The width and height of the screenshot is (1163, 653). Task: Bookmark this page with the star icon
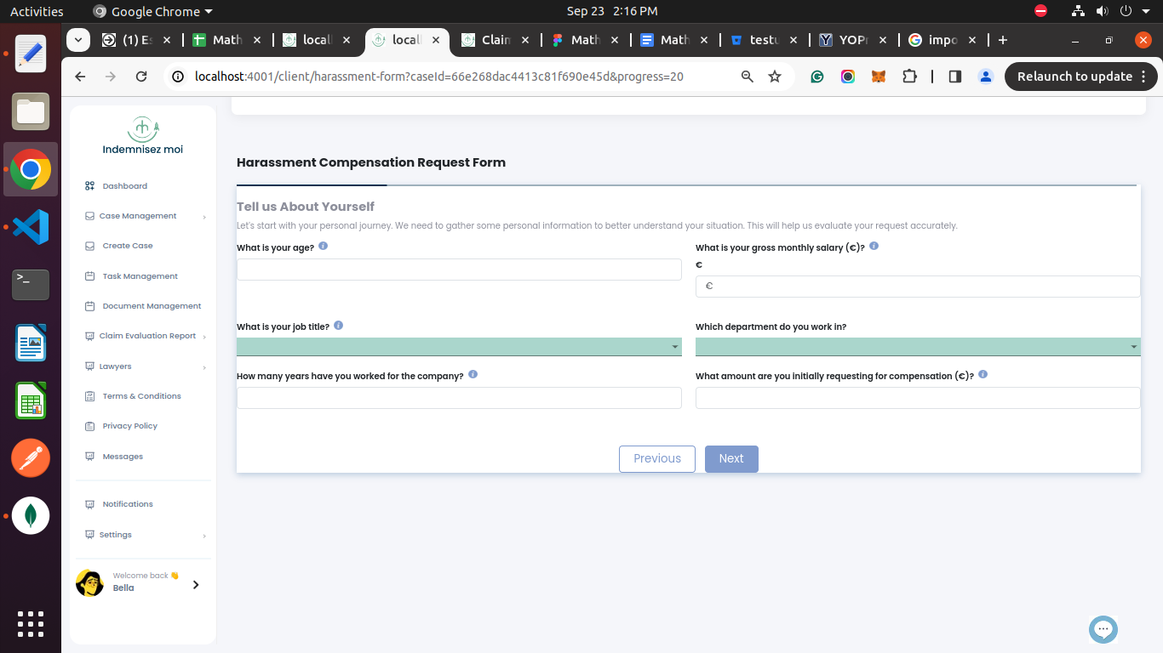pyautogui.click(x=775, y=77)
